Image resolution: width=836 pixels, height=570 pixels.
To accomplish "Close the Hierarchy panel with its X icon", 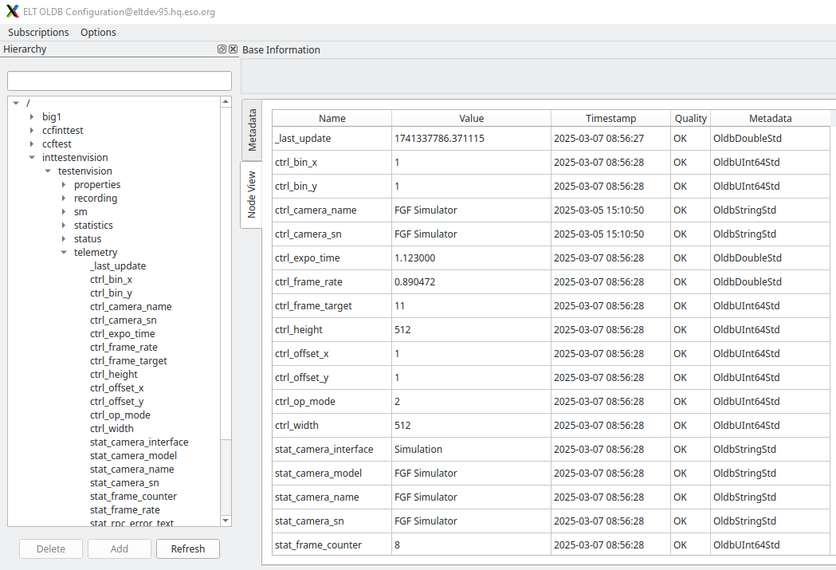I will click(x=232, y=49).
